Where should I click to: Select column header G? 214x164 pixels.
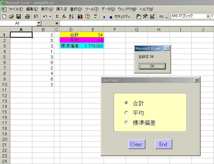[137, 29]
